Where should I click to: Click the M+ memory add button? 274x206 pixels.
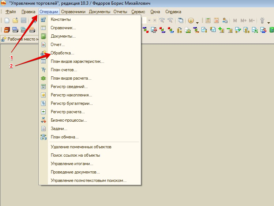tap(243, 20)
